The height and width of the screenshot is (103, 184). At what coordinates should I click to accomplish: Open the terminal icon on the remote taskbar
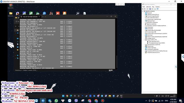[121, 96]
